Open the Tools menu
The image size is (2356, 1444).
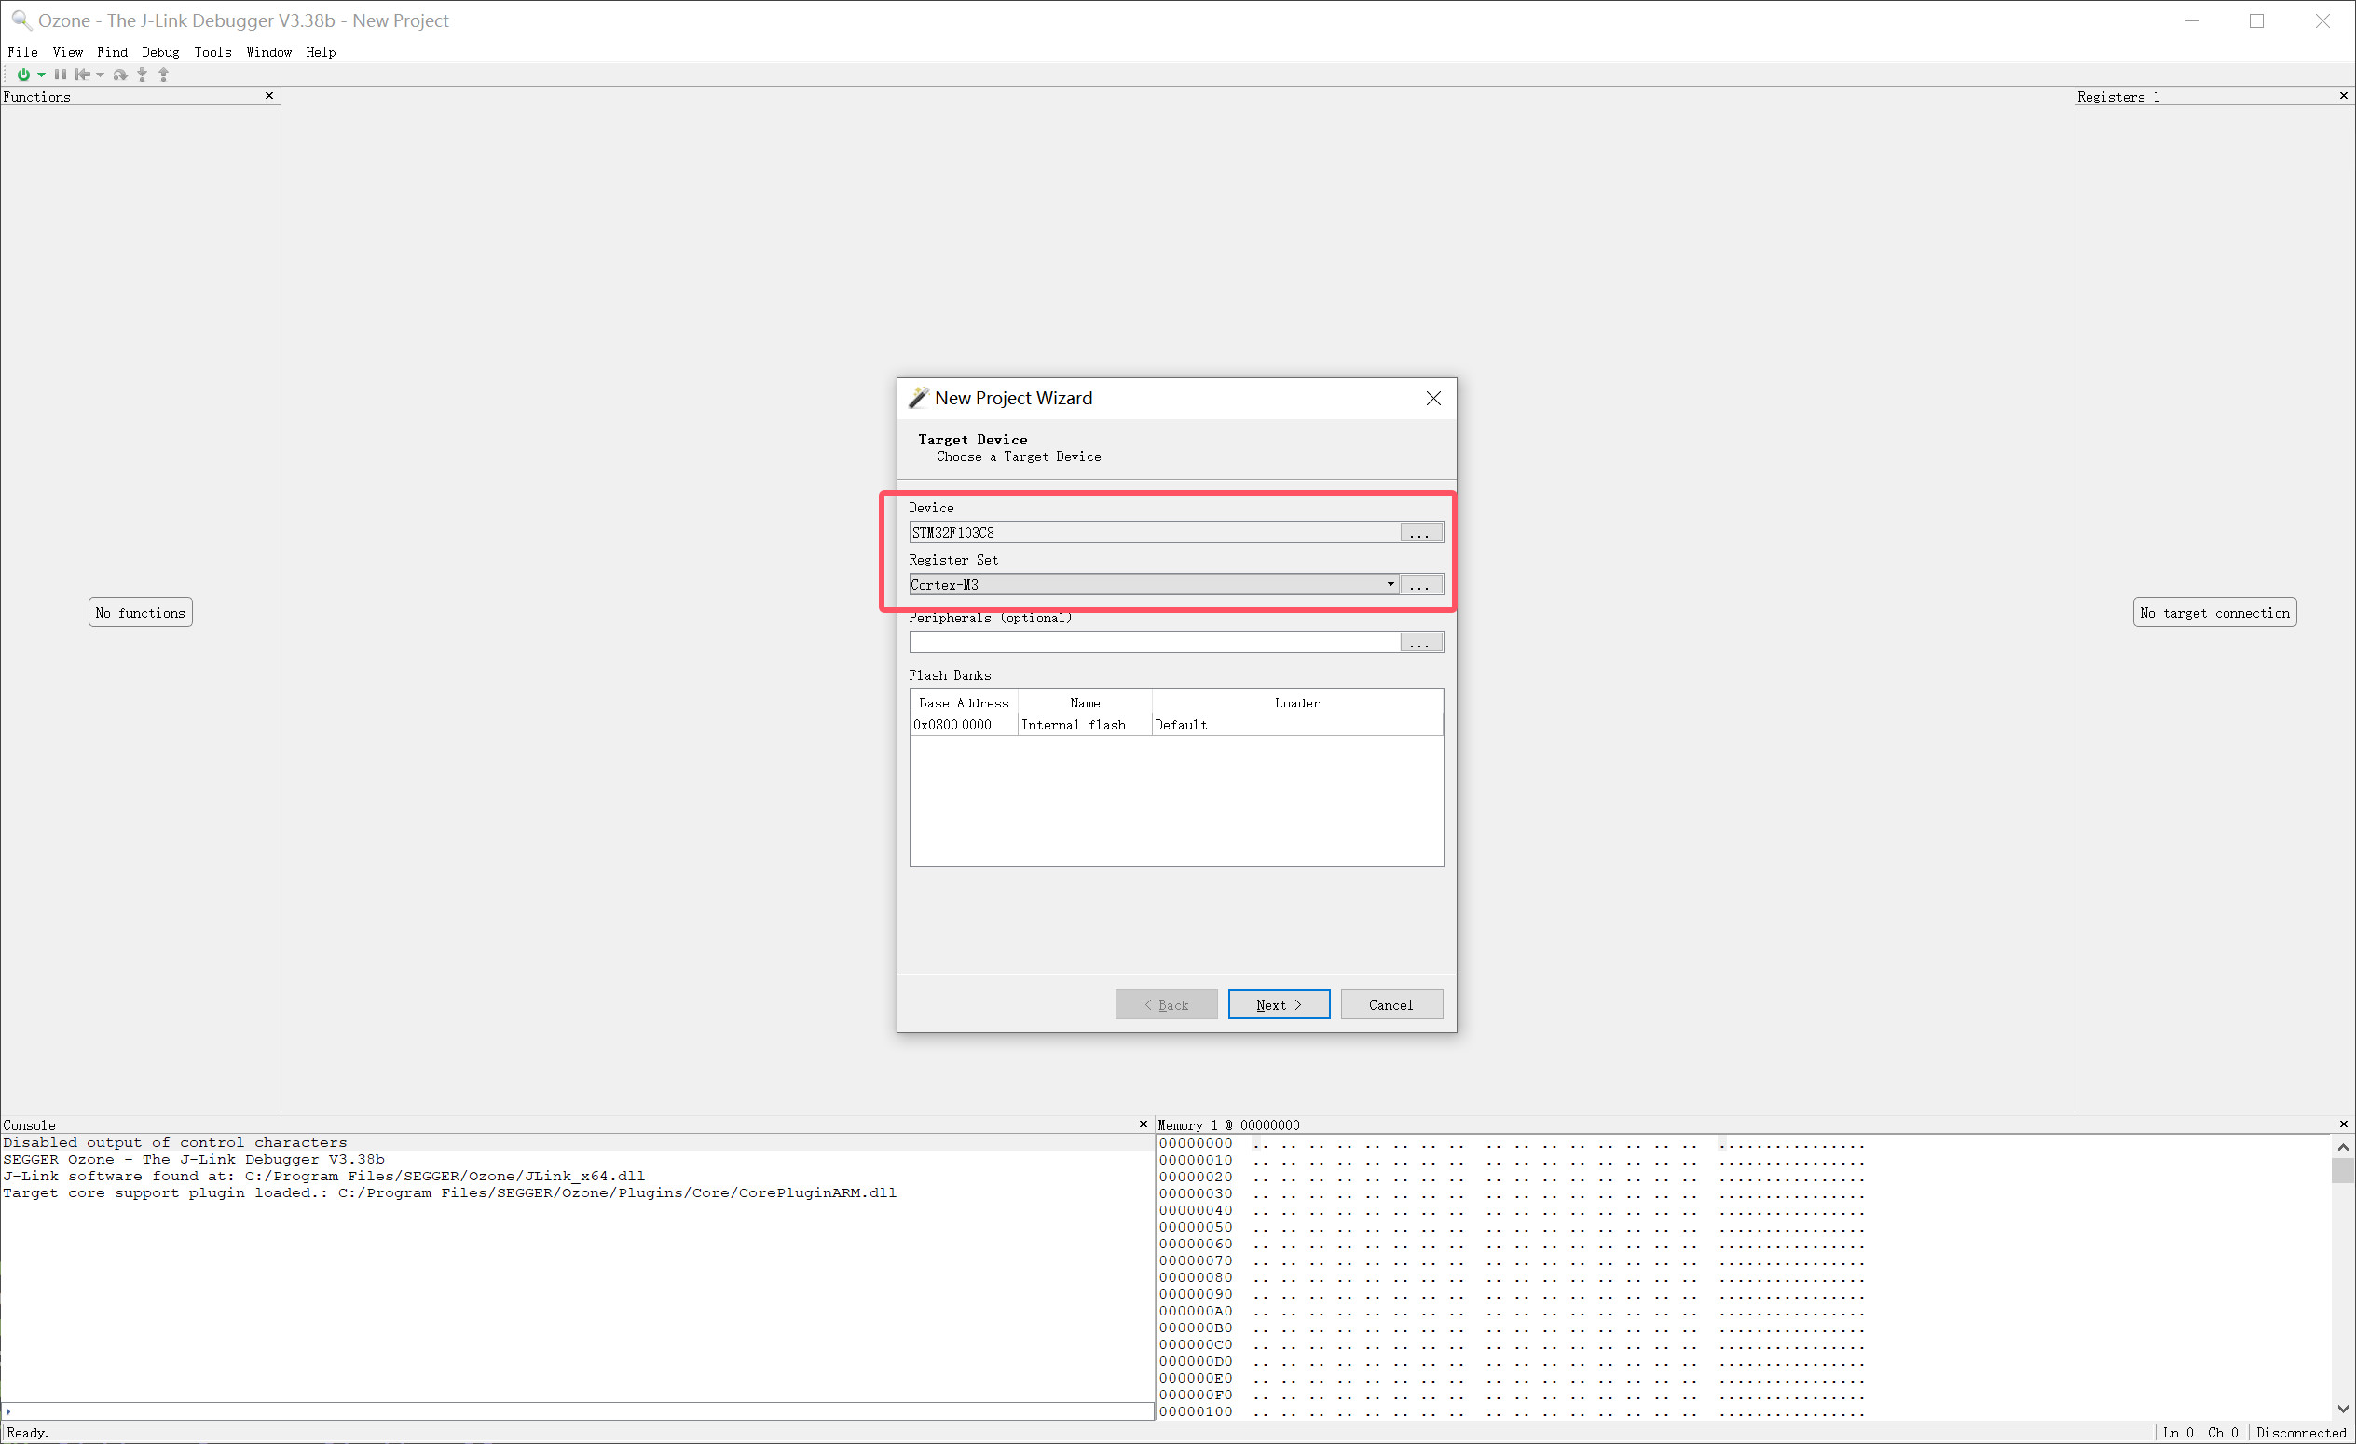[x=212, y=51]
